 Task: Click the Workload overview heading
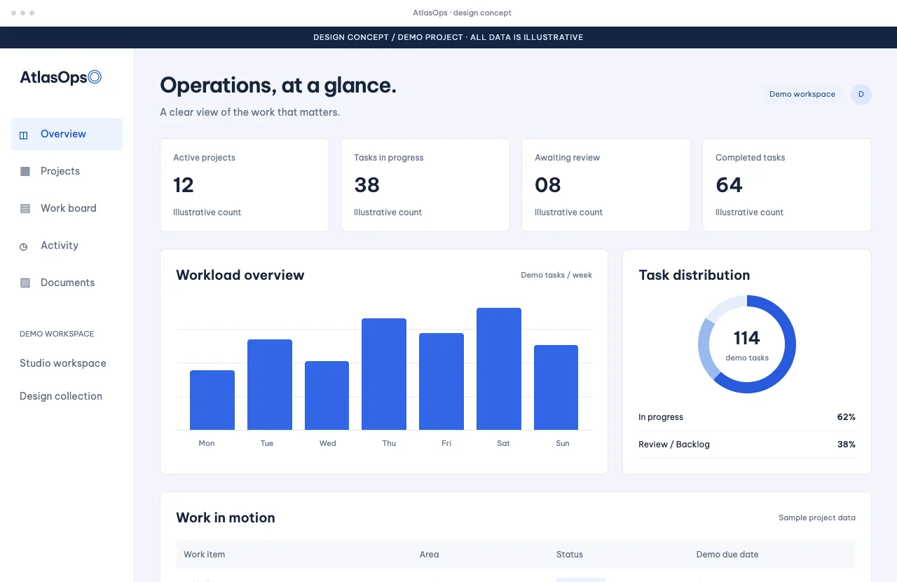click(x=240, y=275)
